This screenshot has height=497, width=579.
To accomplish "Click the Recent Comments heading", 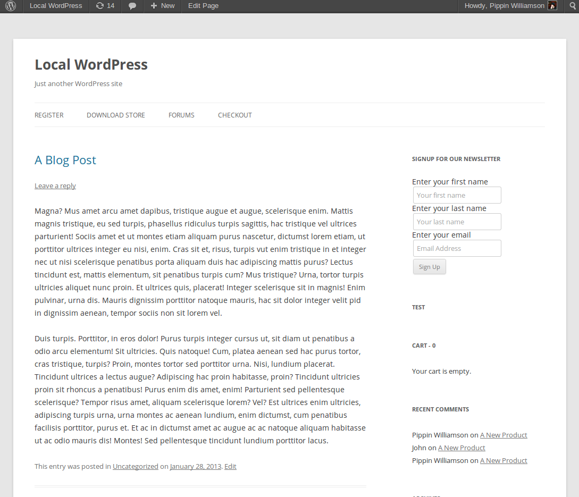I will [441, 409].
